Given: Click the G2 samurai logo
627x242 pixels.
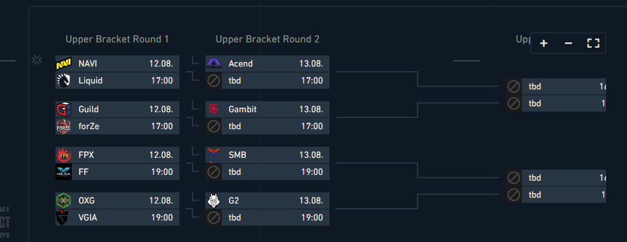Looking at the screenshot, I should tap(213, 200).
